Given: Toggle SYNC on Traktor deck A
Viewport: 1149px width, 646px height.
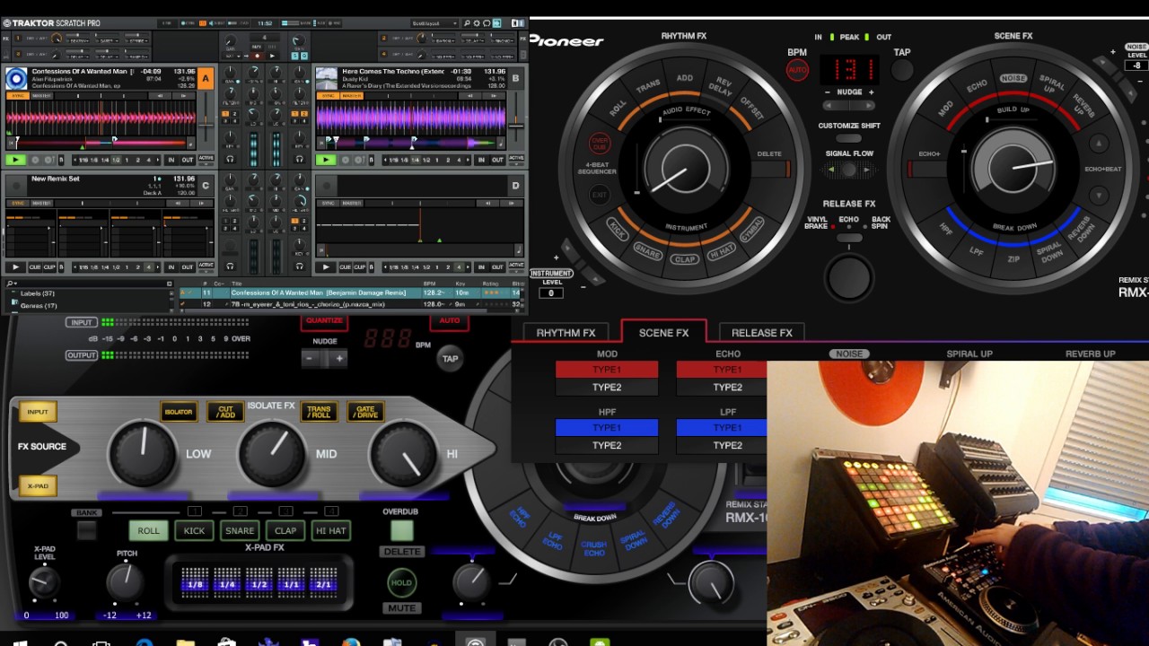Looking at the screenshot, I should 17,95.
